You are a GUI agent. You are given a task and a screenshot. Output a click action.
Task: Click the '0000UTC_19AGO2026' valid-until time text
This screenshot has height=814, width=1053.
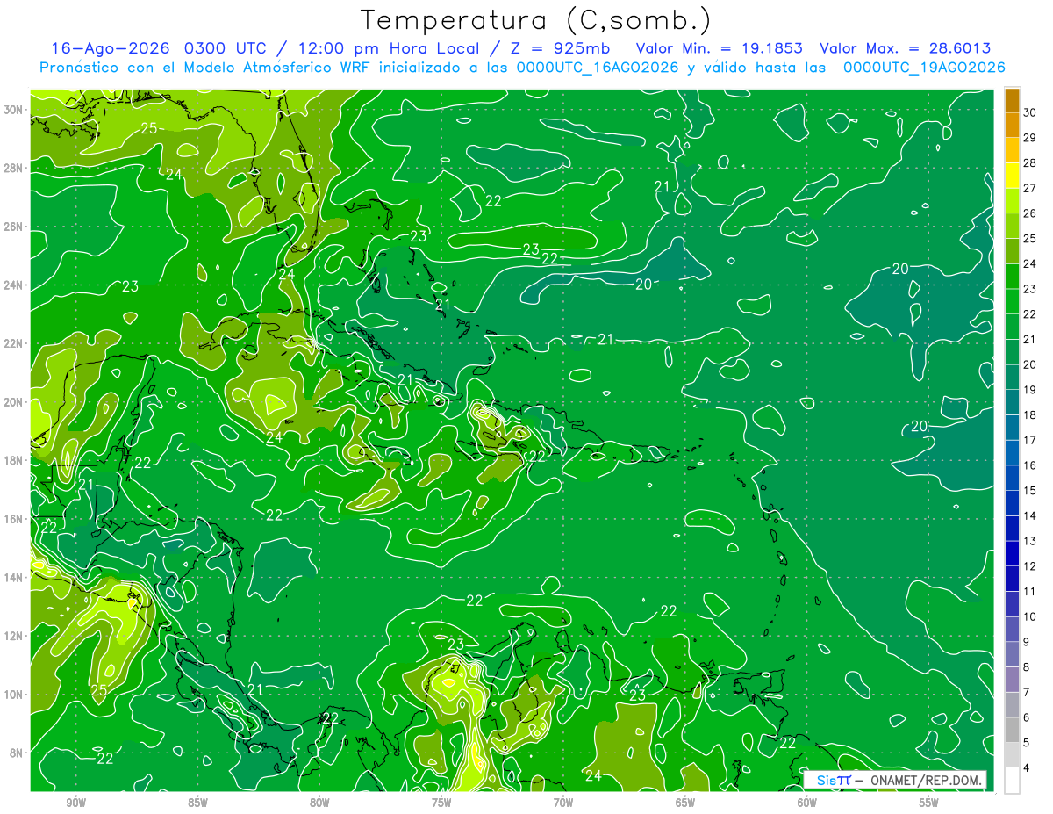[924, 68]
